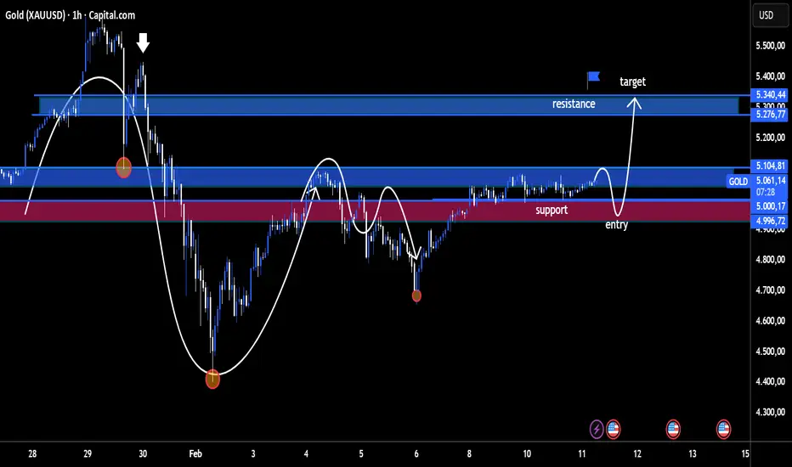792x467 pixels.
Task: Click the purple lightning event icon
Action: click(597, 429)
